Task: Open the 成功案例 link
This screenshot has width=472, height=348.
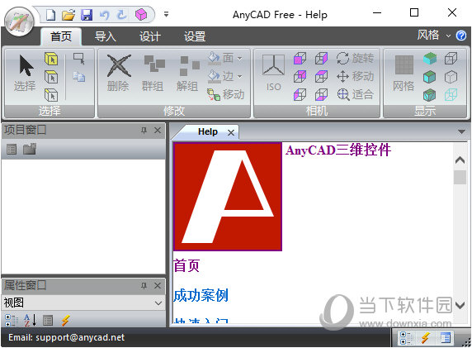Action: 201,295
